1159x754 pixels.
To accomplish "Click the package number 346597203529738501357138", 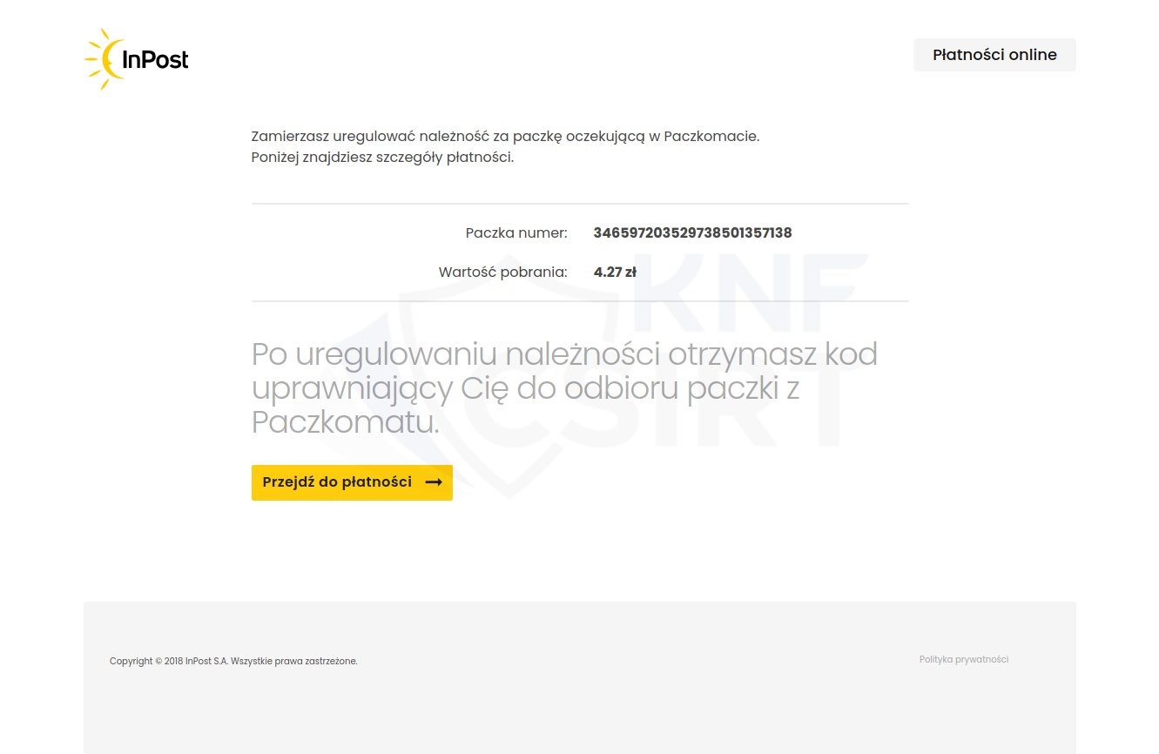I will pos(692,232).
